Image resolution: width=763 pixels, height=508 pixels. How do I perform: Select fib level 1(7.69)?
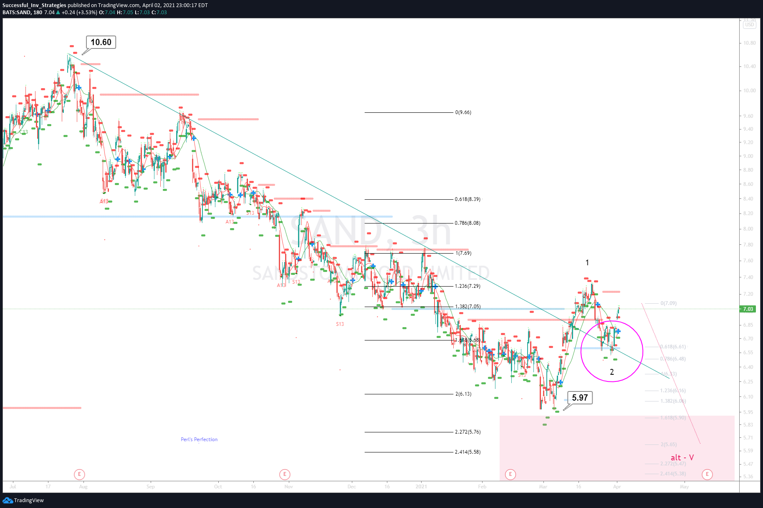point(463,253)
